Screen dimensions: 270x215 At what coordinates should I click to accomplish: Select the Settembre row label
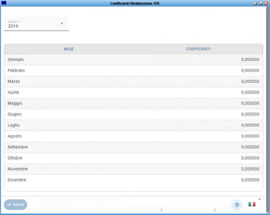pos(18,147)
